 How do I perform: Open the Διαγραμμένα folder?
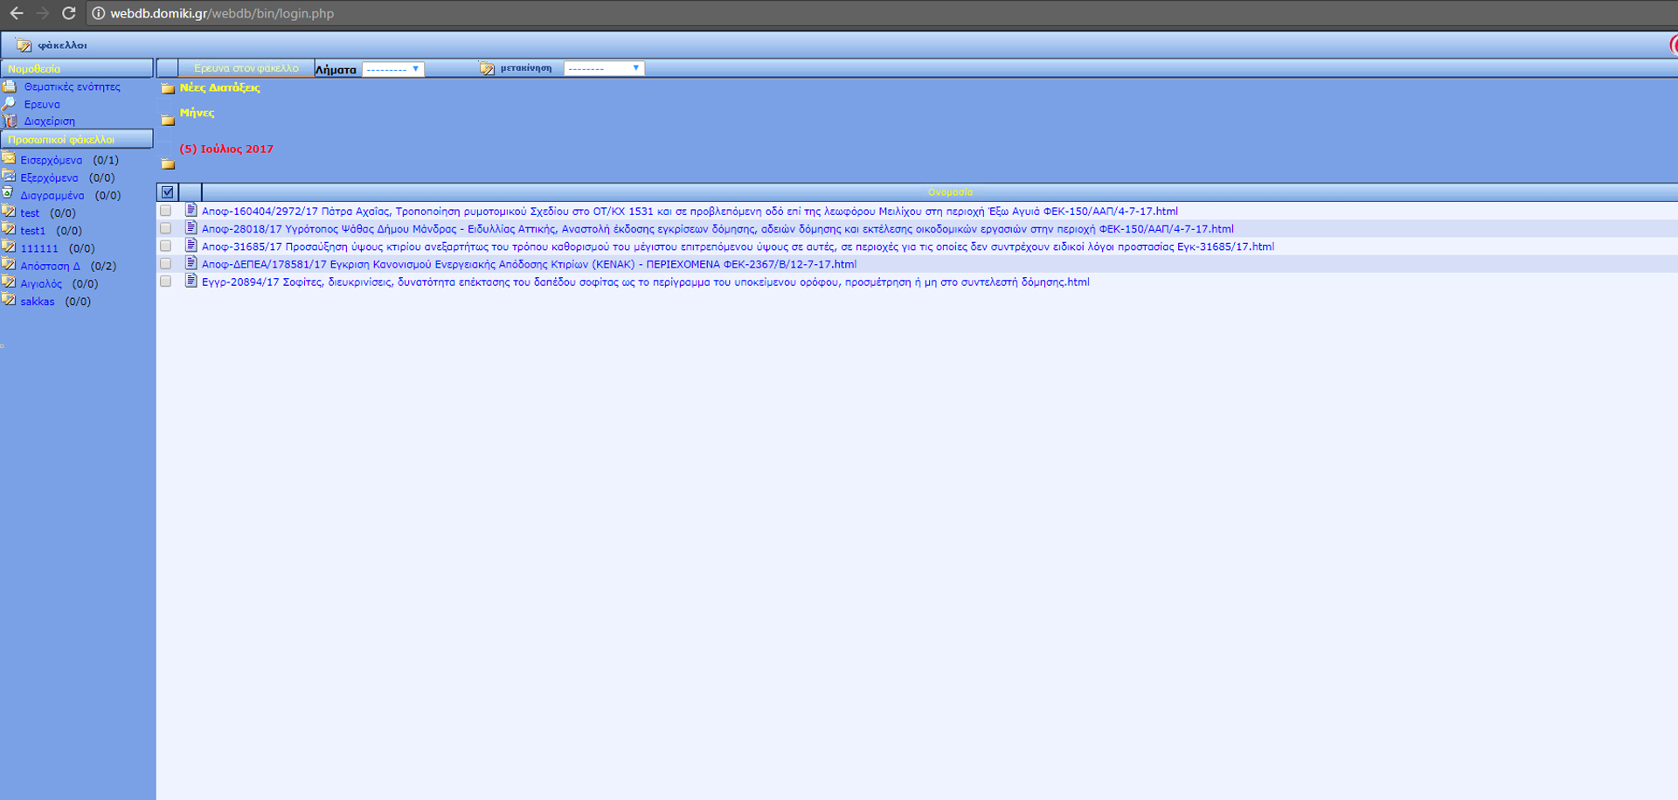(x=52, y=196)
